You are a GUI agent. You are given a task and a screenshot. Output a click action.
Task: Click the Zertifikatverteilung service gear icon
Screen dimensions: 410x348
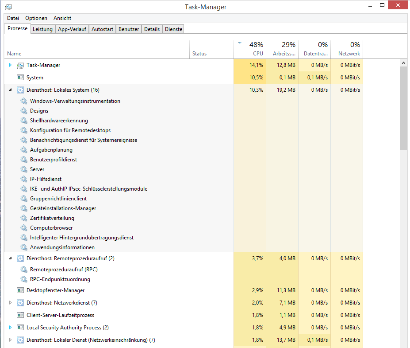tap(24, 218)
